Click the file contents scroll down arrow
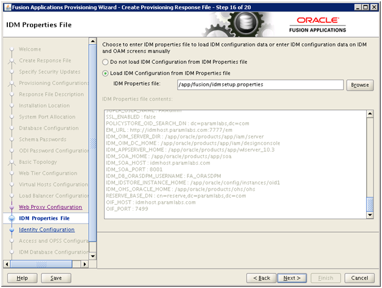Image resolution: width=382 pixels, height=288 pixels. [x=370, y=215]
